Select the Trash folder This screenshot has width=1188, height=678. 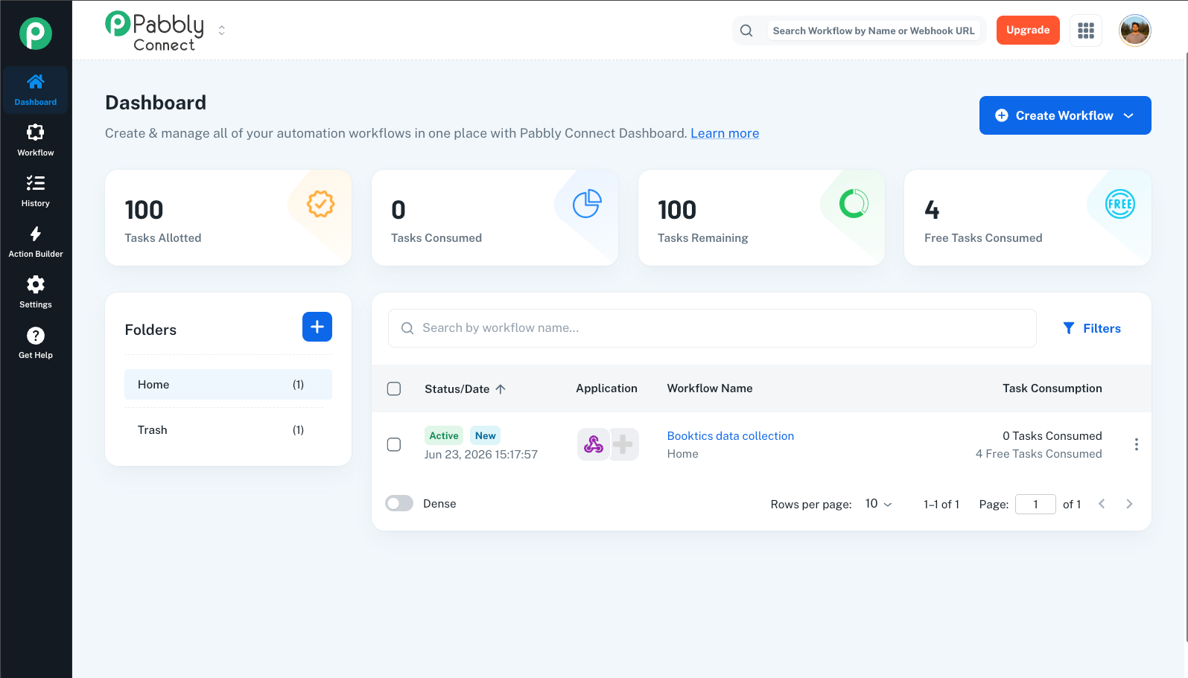pos(228,430)
